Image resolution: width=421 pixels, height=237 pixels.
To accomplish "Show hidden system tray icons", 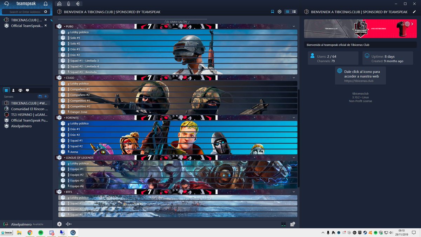I will [323, 232].
